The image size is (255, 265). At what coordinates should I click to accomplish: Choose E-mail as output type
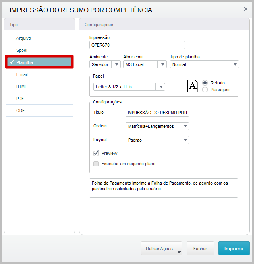click(x=39, y=74)
